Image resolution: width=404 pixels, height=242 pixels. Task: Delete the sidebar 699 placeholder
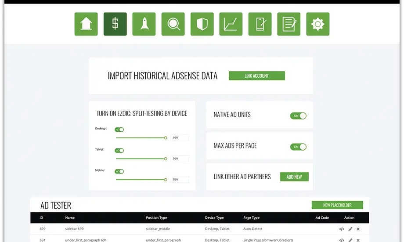[358, 229]
